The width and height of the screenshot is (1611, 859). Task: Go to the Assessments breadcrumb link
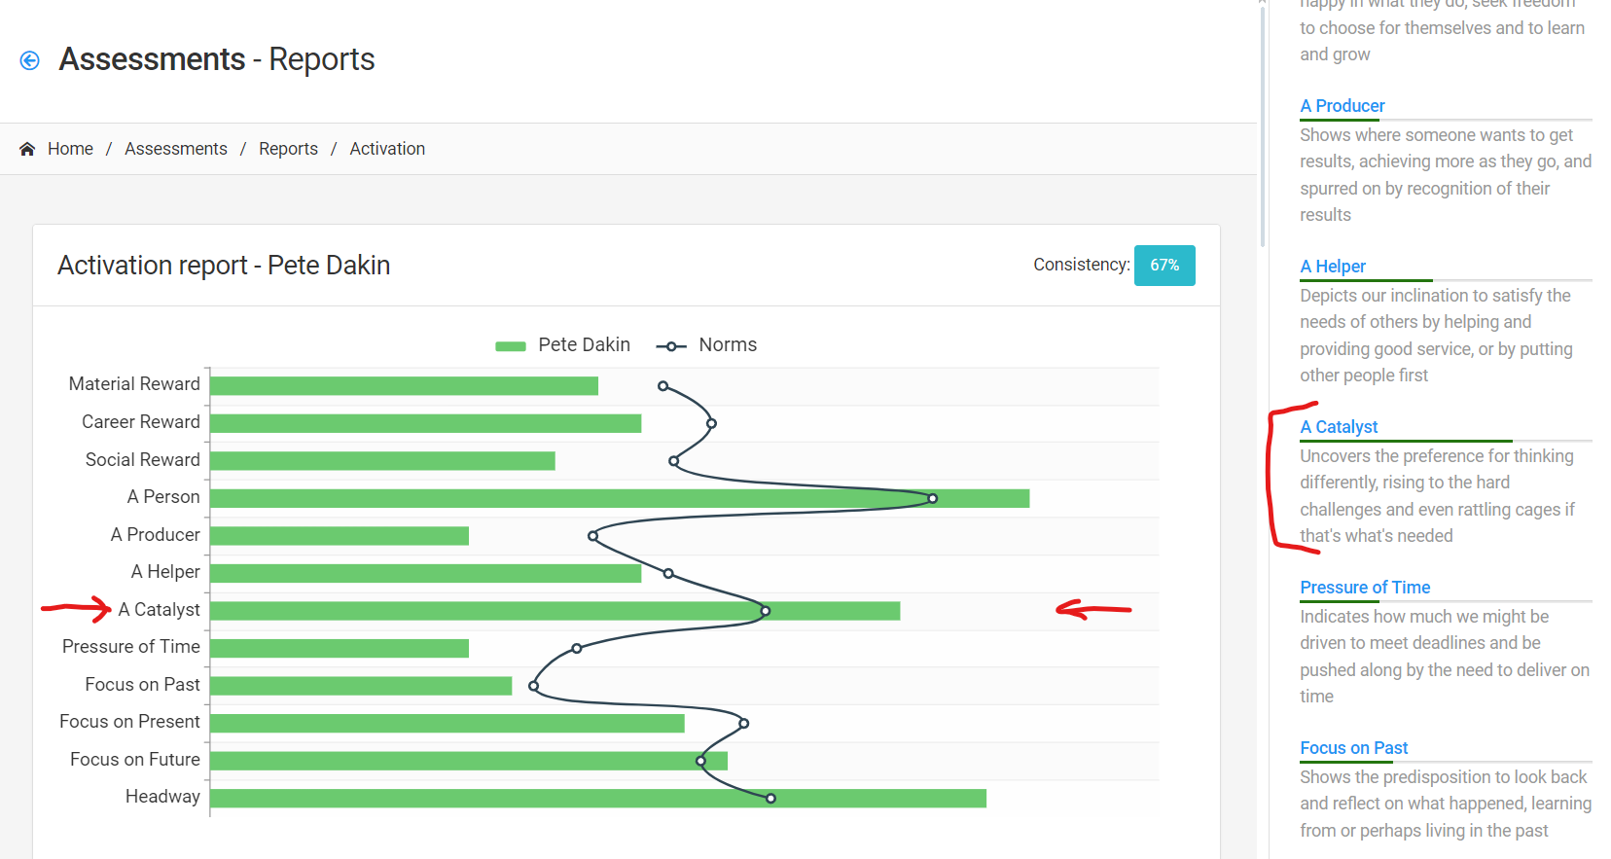coord(175,149)
